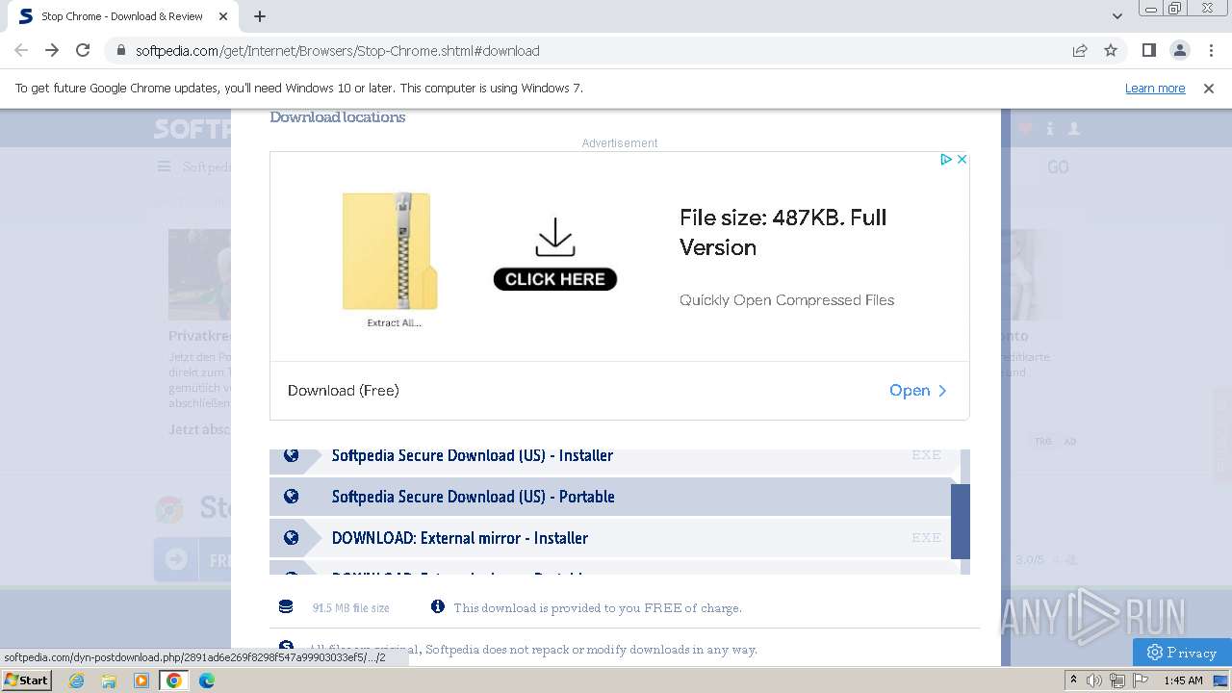Reload the Softpedia page

(83, 50)
